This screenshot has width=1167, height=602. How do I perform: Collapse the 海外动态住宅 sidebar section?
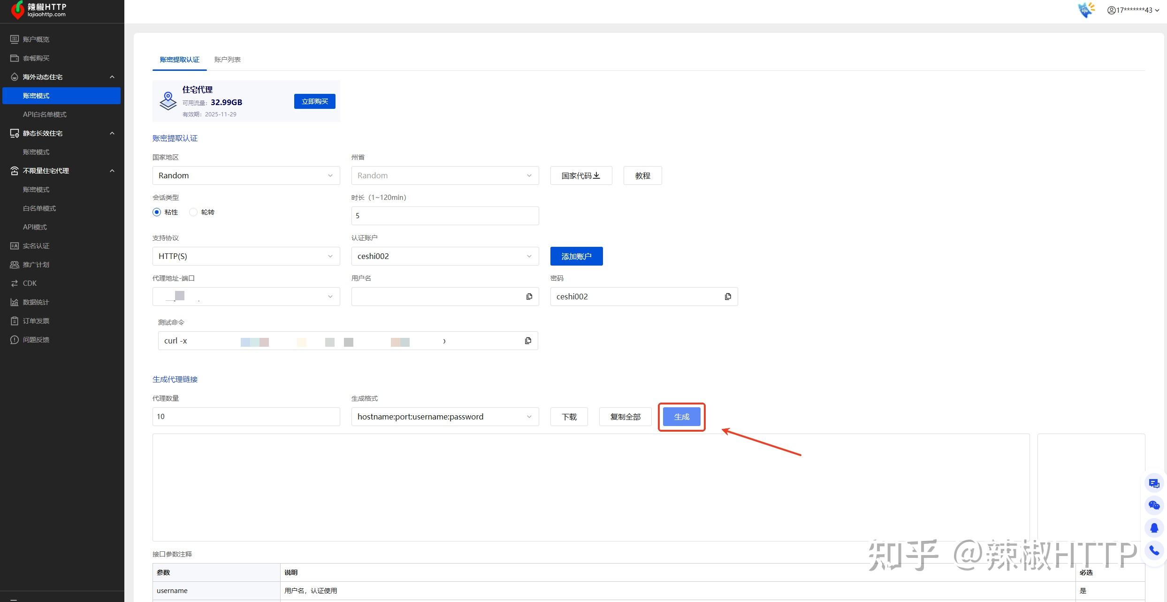coord(112,77)
